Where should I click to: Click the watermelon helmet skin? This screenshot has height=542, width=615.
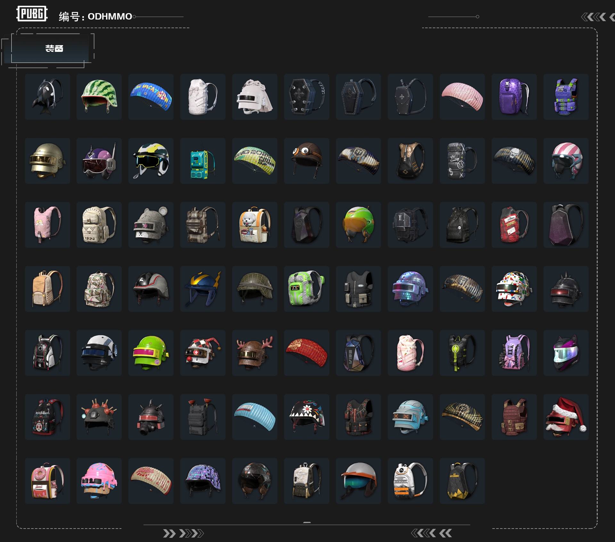(99, 97)
